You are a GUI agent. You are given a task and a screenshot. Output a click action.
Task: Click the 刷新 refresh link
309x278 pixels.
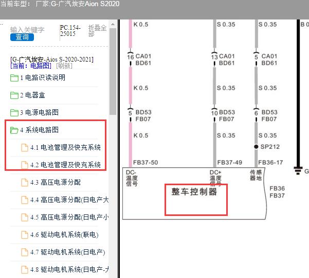64,66
